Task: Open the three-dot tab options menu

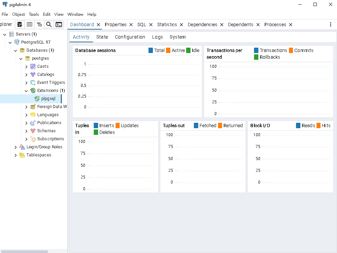Action: (x=331, y=24)
